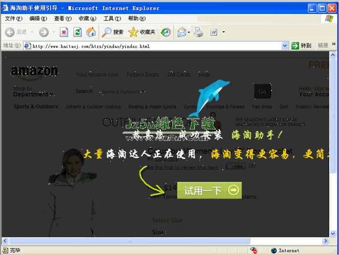The image size is (339, 255).
Task: Open the address bar URL dropdown
Action: pyautogui.click(x=285, y=46)
